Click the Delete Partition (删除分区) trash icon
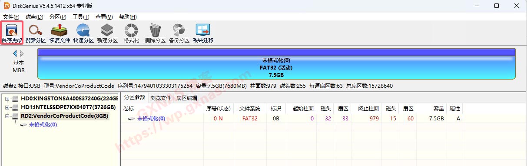This screenshot has width=527, height=166. pyautogui.click(x=155, y=33)
